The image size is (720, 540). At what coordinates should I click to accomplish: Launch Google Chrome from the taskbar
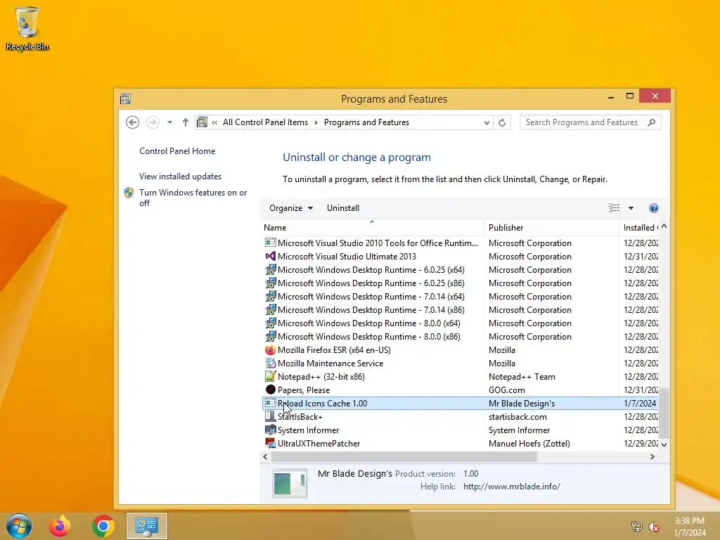103,526
